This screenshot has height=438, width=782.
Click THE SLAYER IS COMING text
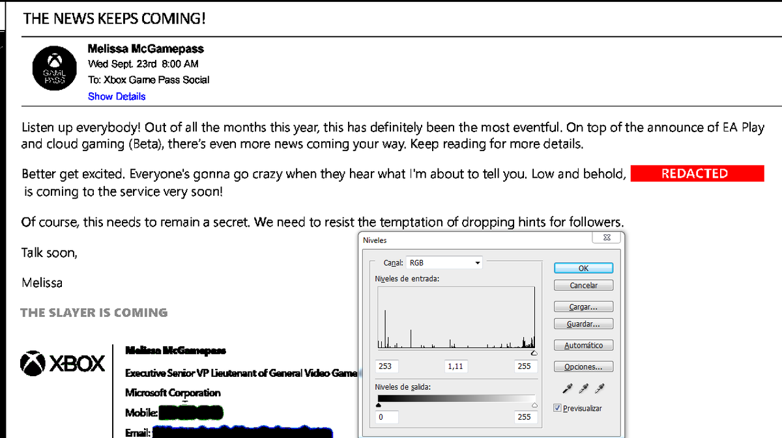pos(94,312)
